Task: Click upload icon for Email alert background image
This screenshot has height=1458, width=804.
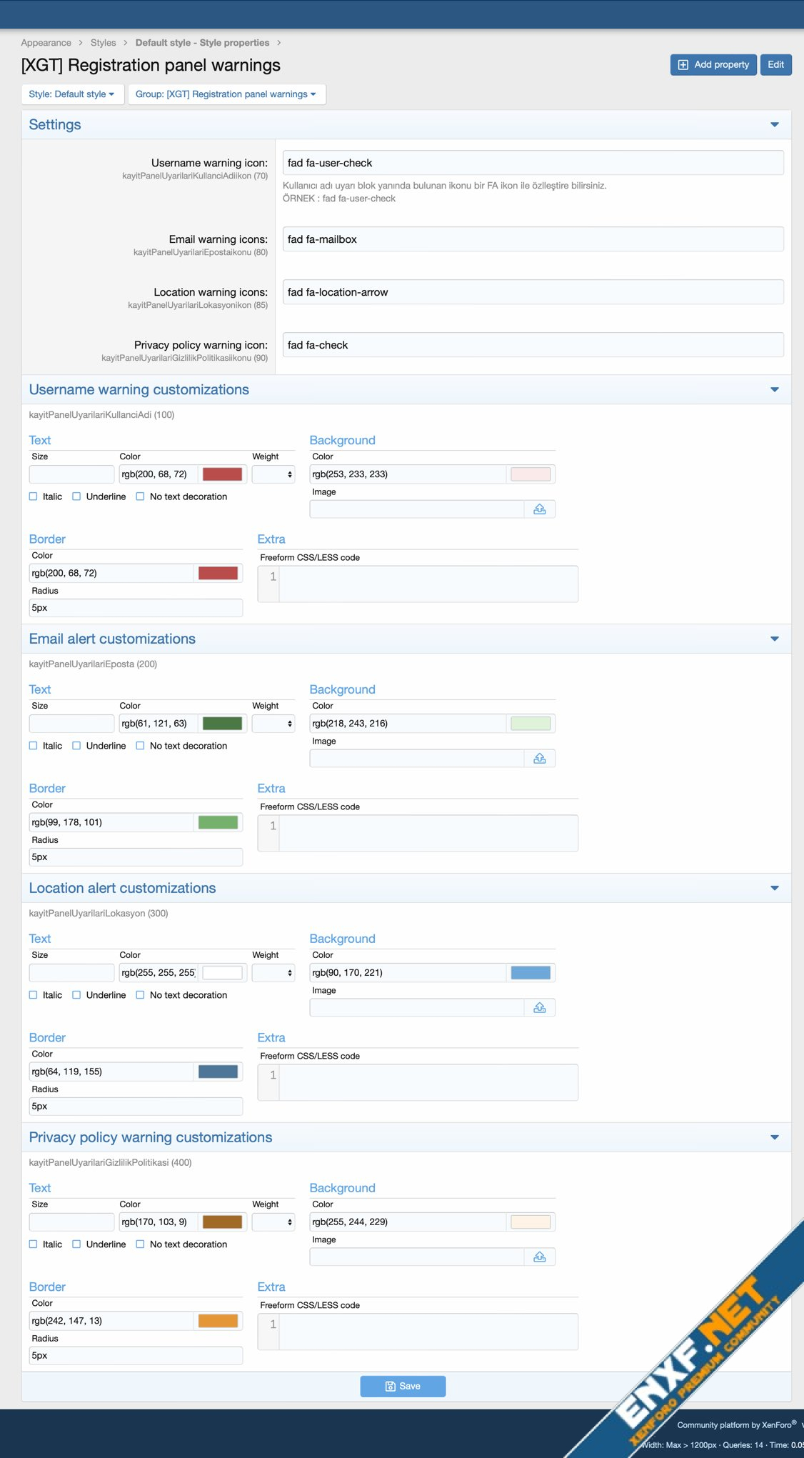Action: (x=539, y=759)
